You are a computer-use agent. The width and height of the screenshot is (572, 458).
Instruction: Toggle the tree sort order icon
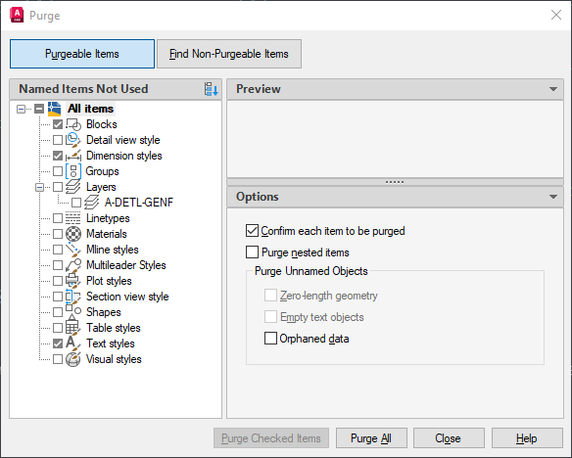tap(212, 89)
